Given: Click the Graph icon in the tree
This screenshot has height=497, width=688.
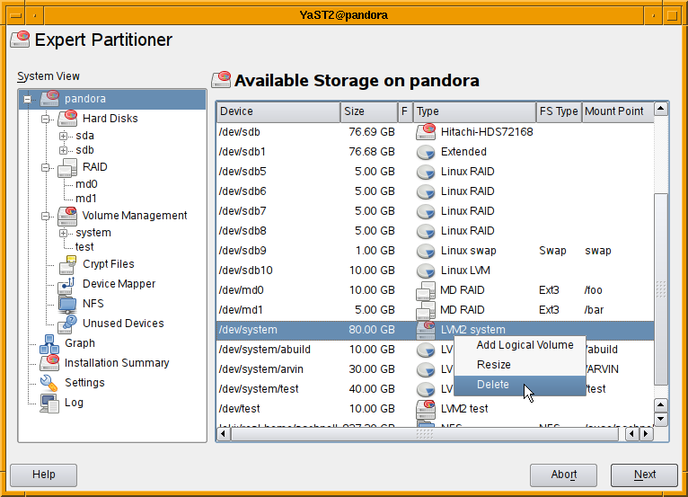Looking at the screenshot, I should tap(49, 343).
